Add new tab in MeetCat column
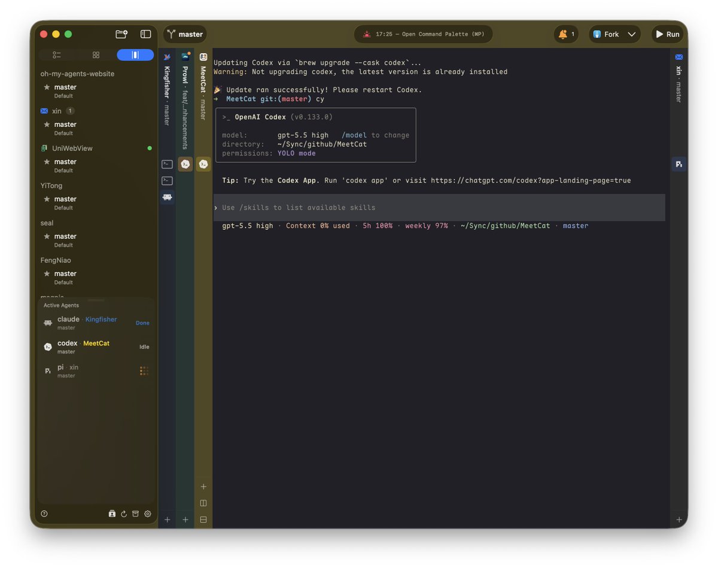This screenshot has height=568, width=718. click(203, 487)
